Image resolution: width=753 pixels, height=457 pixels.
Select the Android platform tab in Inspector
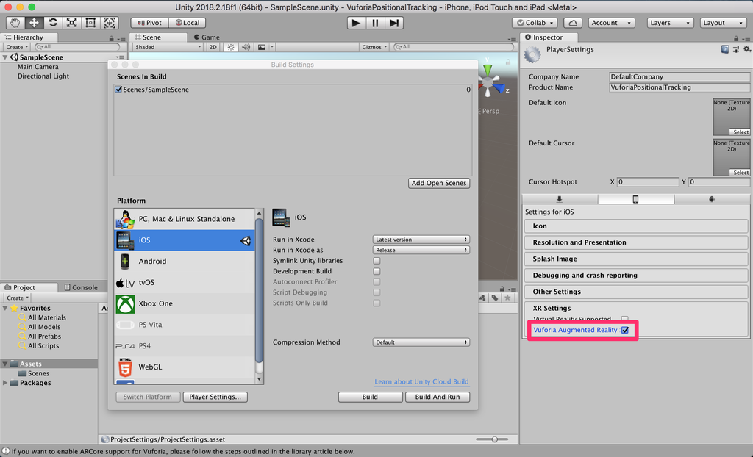point(712,199)
